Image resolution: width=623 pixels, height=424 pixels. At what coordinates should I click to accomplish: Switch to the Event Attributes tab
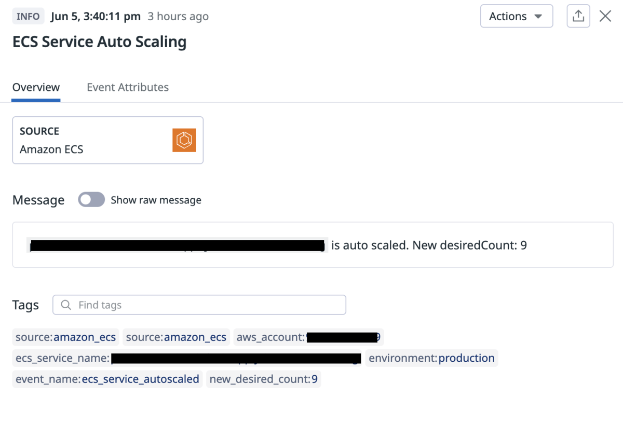128,87
